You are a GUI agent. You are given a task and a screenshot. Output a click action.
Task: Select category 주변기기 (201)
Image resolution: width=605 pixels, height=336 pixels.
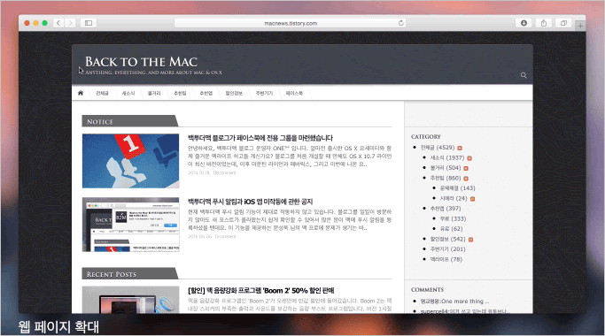click(x=448, y=249)
